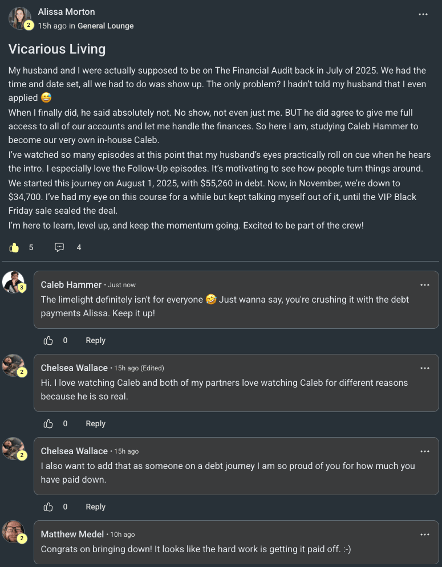Like Caleb Hammer's comment
442x567 pixels.
point(48,340)
